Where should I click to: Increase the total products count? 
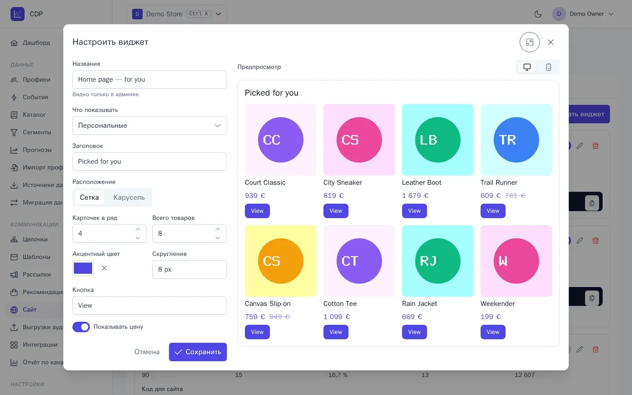[x=218, y=229]
